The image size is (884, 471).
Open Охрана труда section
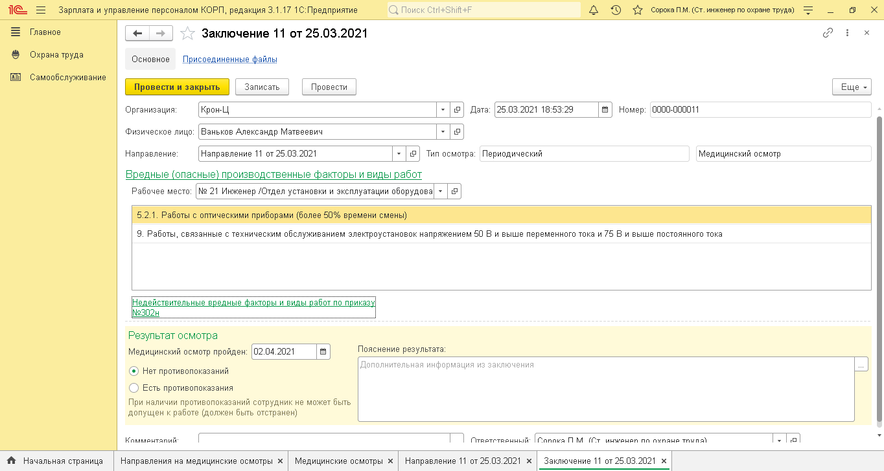56,55
